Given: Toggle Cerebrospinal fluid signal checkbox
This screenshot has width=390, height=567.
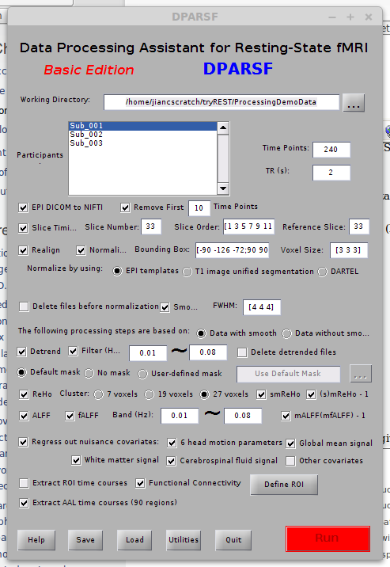Looking at the screenshot, I should click(x=171, y=461).
